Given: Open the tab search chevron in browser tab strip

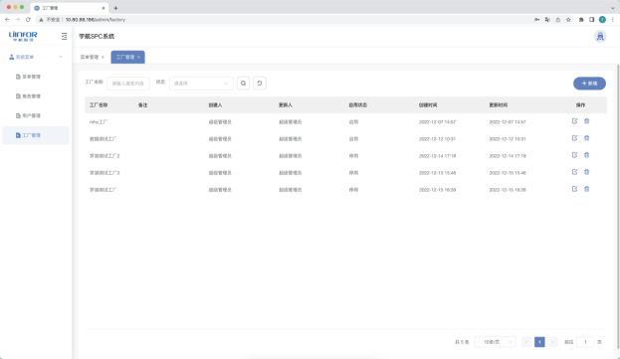Looking at the screenshot, I should pos(612,8).
